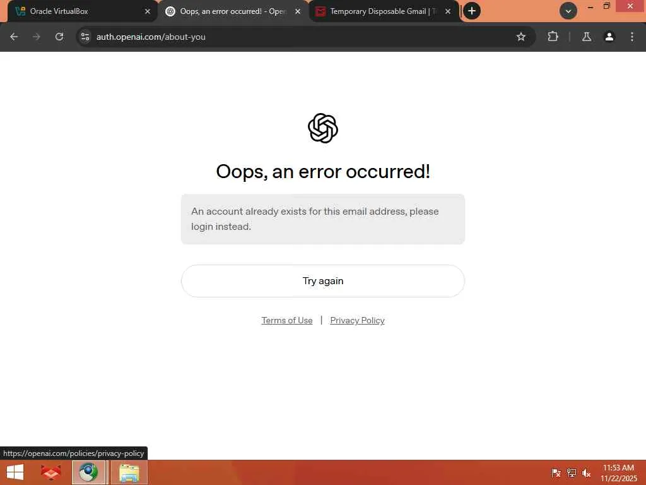View site information icon in address bar
The width and height of the screenshot is (646, 485).
coord(85,37)
